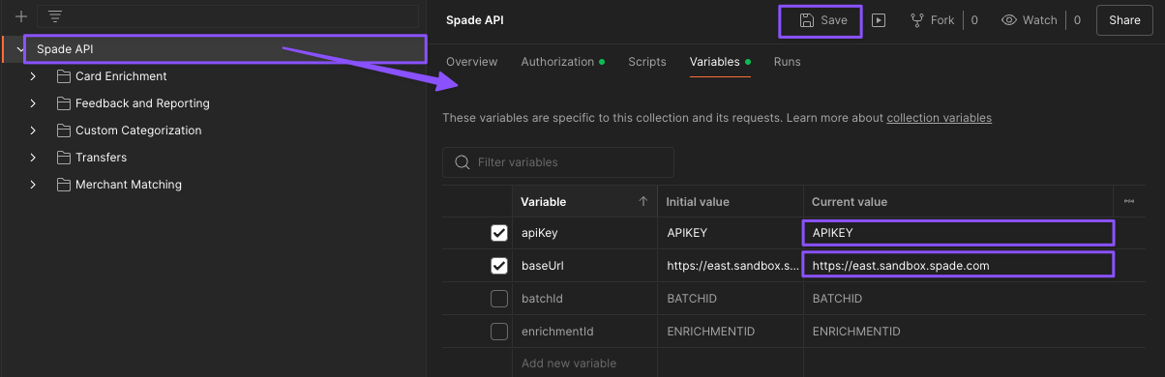Uncheck the apiKey variable checkbox
This screenshot has width=1165, height=377.
coord(499,233)
